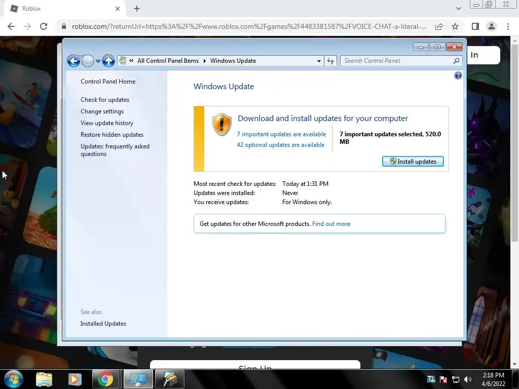Open File Explorer from taskbar

click(44, 379)
